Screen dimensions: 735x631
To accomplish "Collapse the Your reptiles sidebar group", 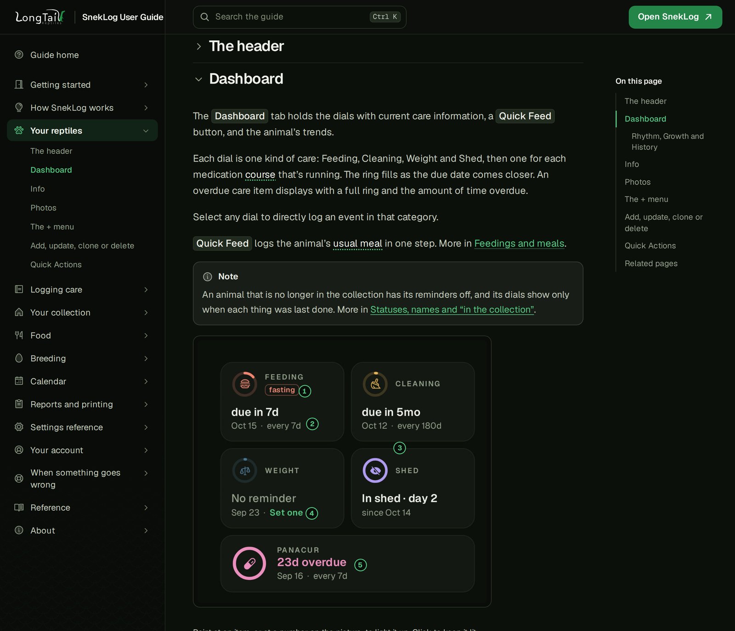I will pyautogui.click(x=146, y=130).
